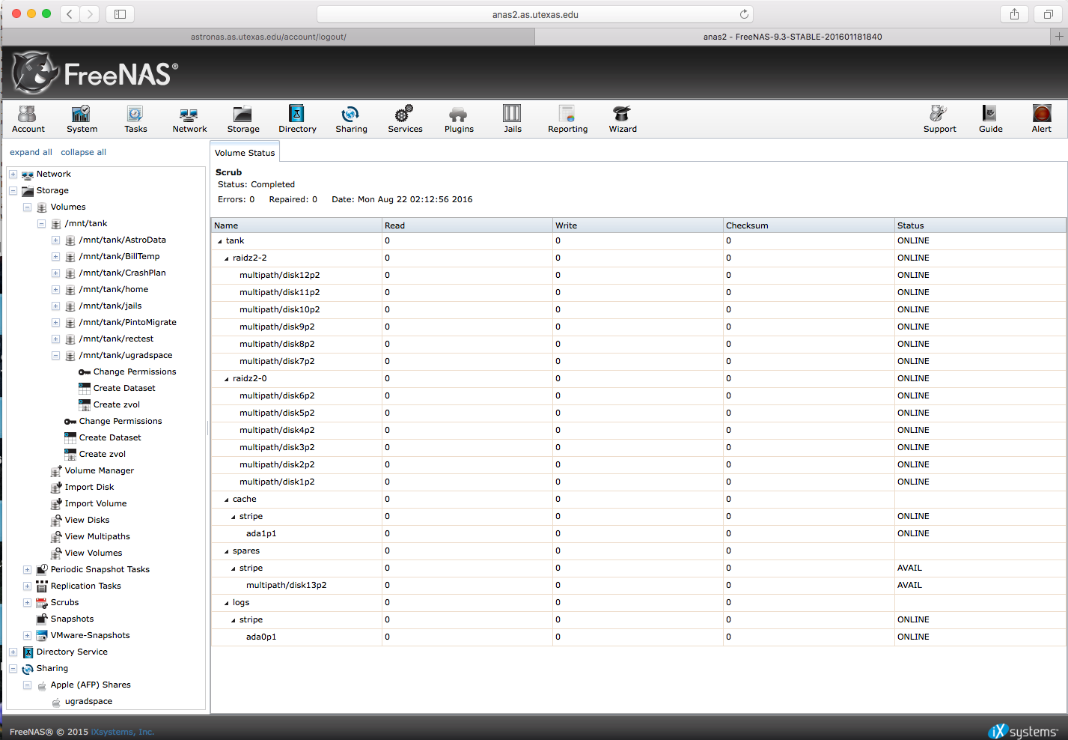Open the Guide book icon
1068x740 pixels.
pos(990,118)
